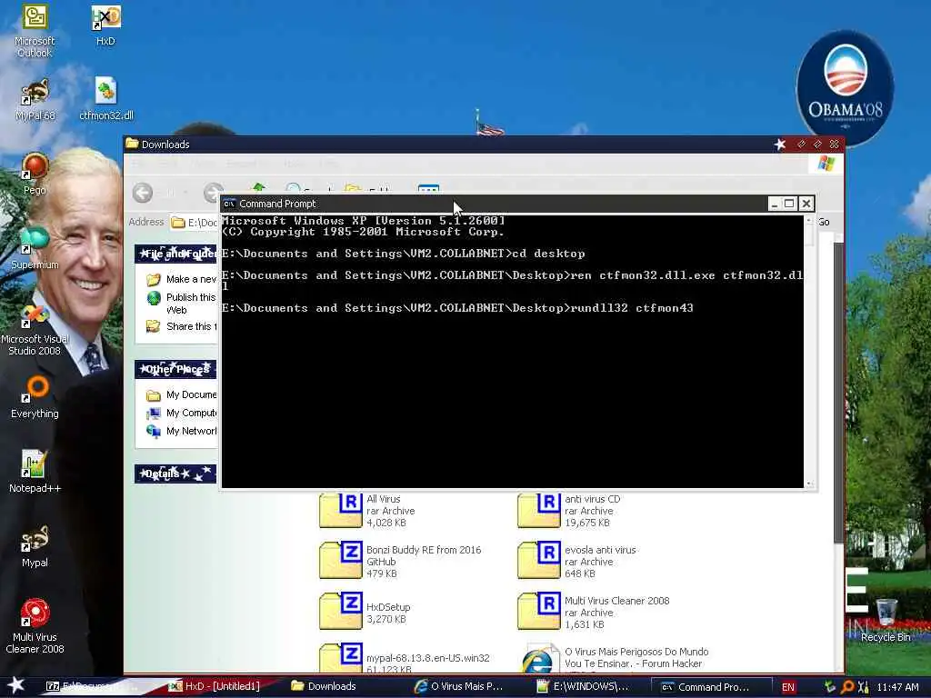The image size is (931, 698).
Task: Click the Command Prompt vertical scrollbar
Action: tap(808, 352)
